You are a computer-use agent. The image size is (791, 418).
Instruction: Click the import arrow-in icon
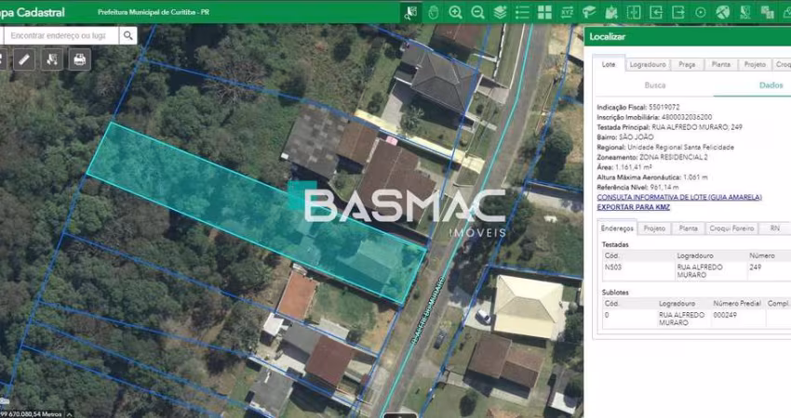click(x=656, y=12)
